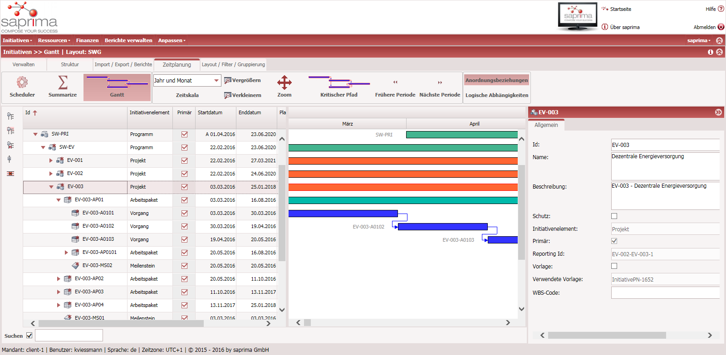726x355 pixels.
Task: Show the Kritischer Pfad view
Action: point(339,83)
